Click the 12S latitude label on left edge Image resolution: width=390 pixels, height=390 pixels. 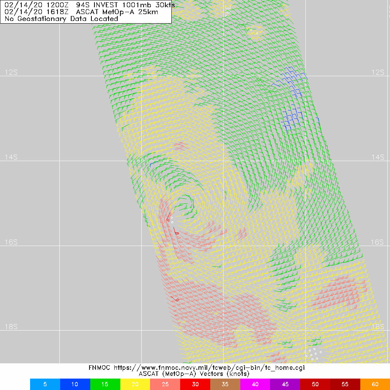click(11, 72)
